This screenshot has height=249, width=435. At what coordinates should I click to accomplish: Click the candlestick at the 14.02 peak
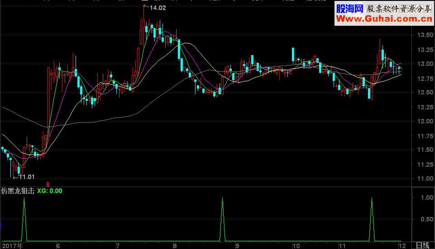[x=143, y=25]
